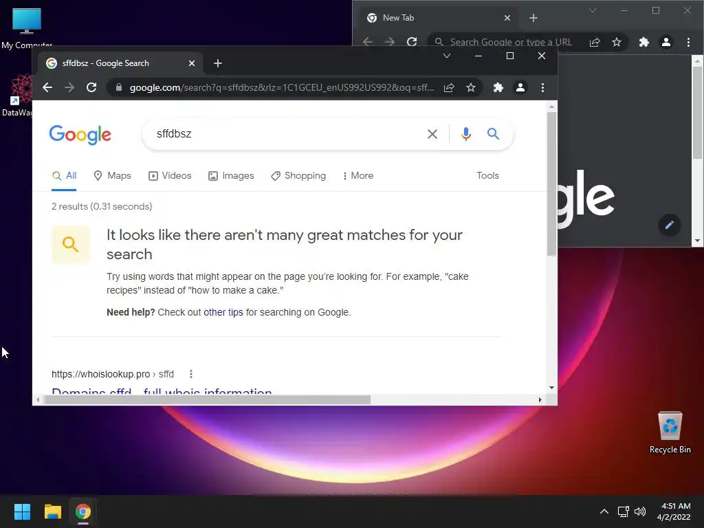704x528 pixels.
Task: Expand the More search filters menu
Action: (357, 175)
